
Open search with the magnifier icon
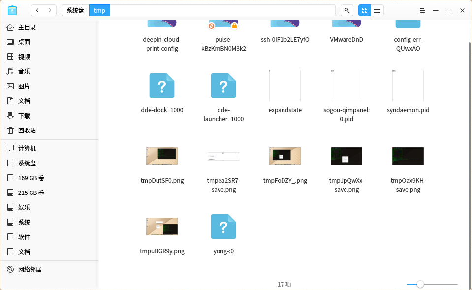pos(347,10)
